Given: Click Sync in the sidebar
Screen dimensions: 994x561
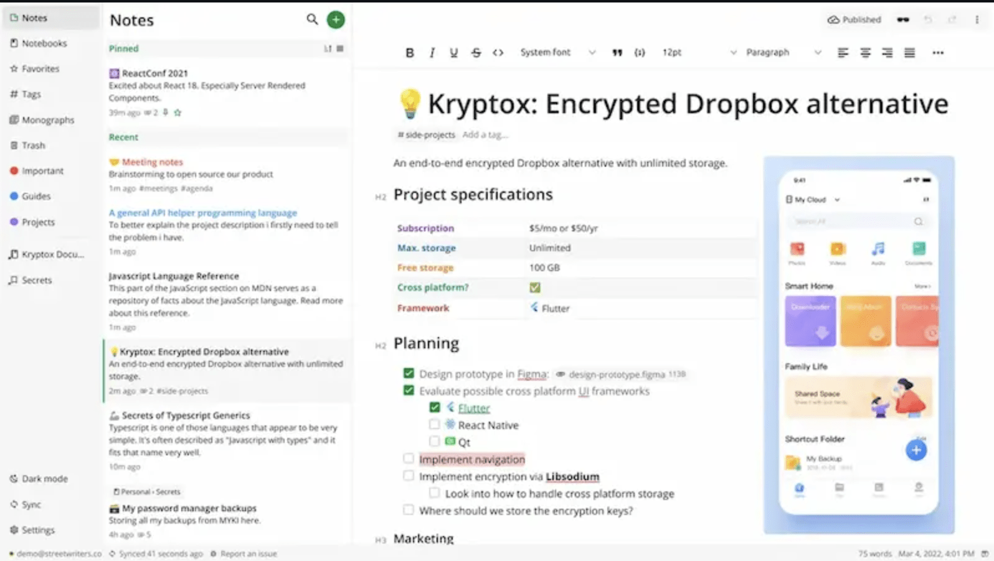Looking at the screenshot, I should click(50, 504).
